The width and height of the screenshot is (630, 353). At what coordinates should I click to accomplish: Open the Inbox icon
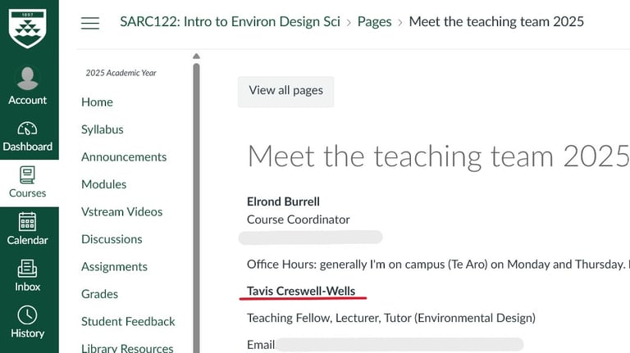point(28,269)
